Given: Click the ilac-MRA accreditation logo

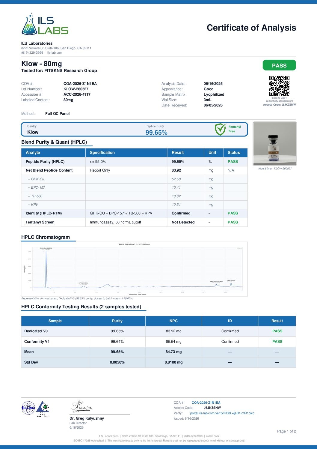Looking at the screenshot, I should [x=28, y=408].
